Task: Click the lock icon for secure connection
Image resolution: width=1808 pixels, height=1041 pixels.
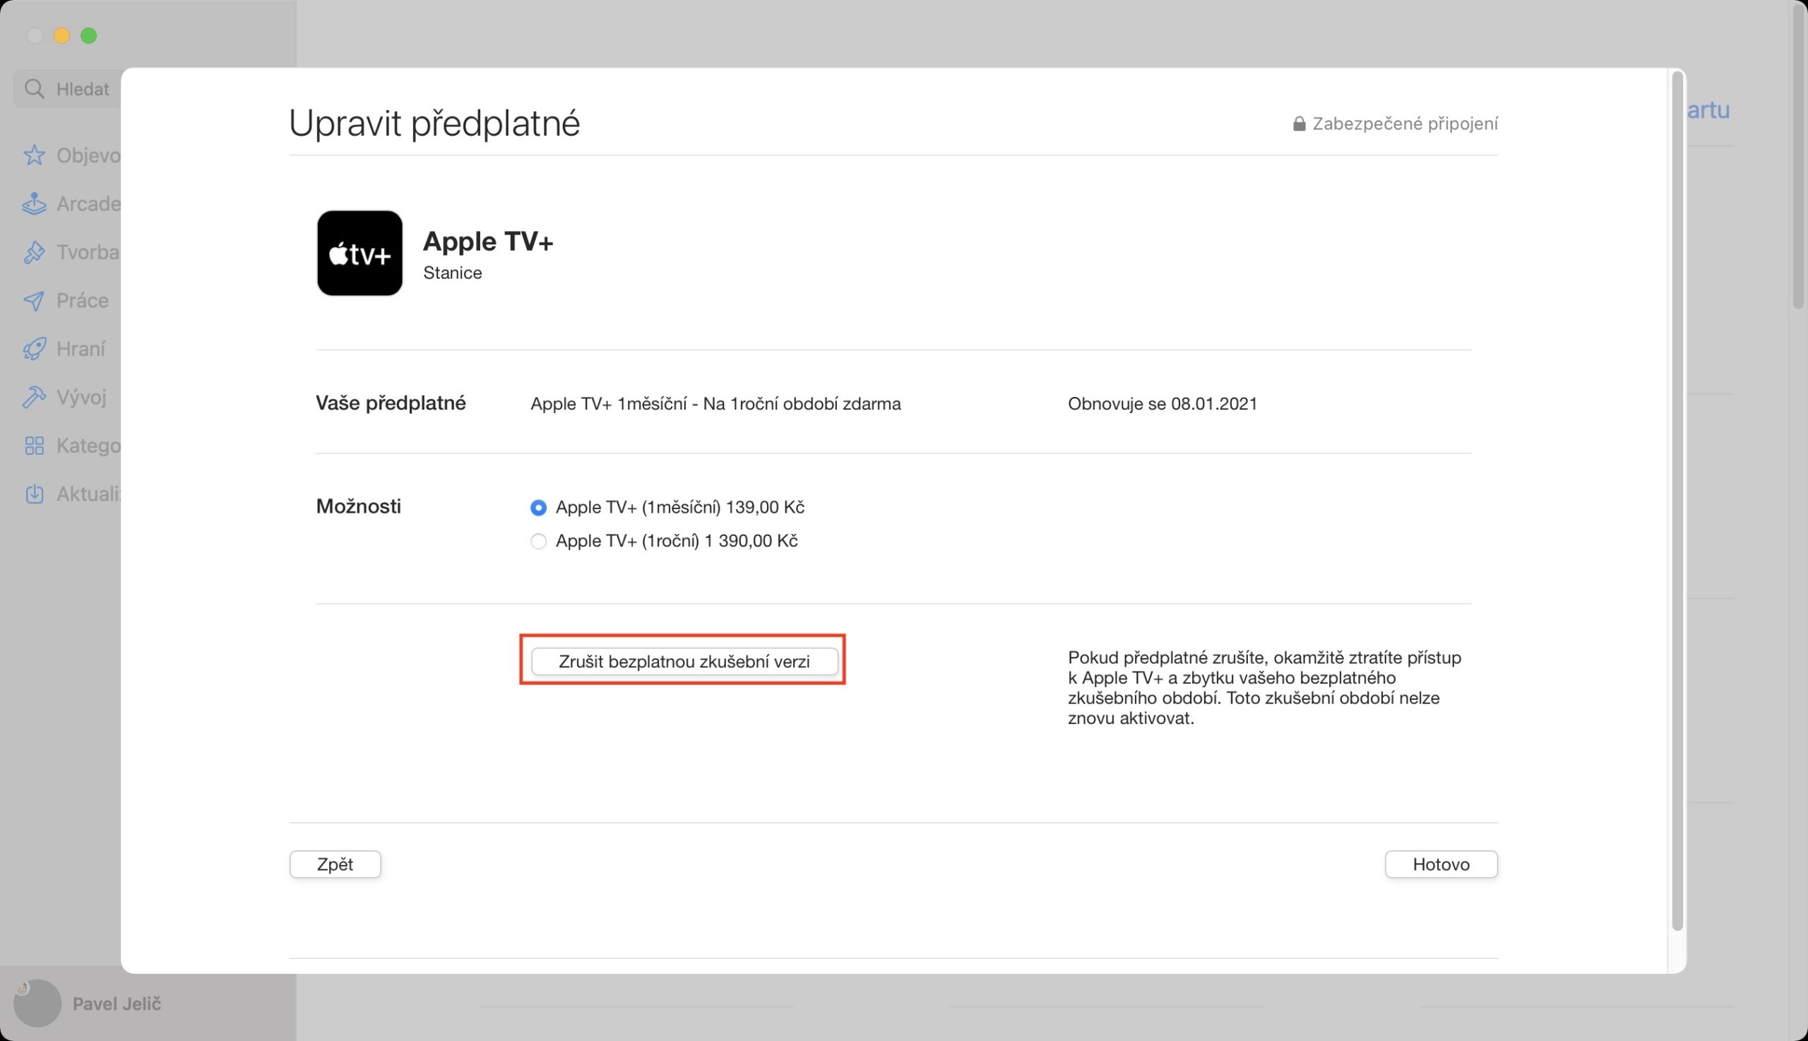Action: click(x=1299, y=124)
